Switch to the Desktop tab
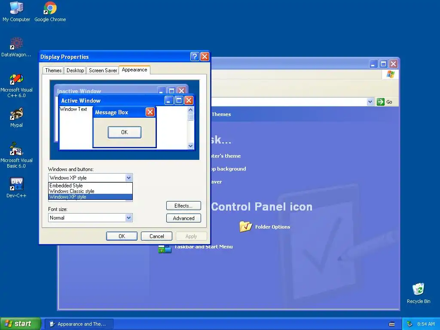The height and width of the screenshot is (330, 440). [75, 70]
